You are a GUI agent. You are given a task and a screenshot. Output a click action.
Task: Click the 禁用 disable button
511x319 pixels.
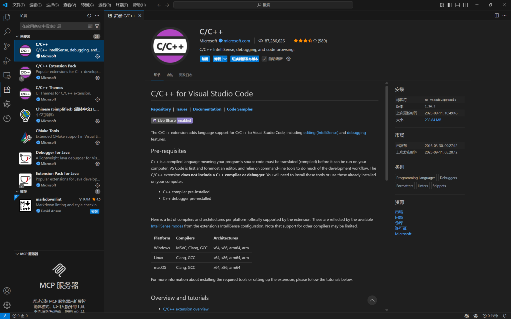point(205,59)
